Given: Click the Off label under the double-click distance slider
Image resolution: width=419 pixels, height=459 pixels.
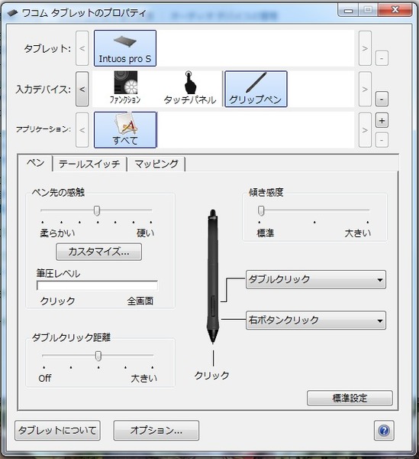Looking at the screenshot, I should (x=45, y=378).
